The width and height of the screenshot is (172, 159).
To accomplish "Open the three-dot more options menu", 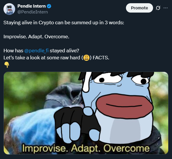I will coord(166,8).
